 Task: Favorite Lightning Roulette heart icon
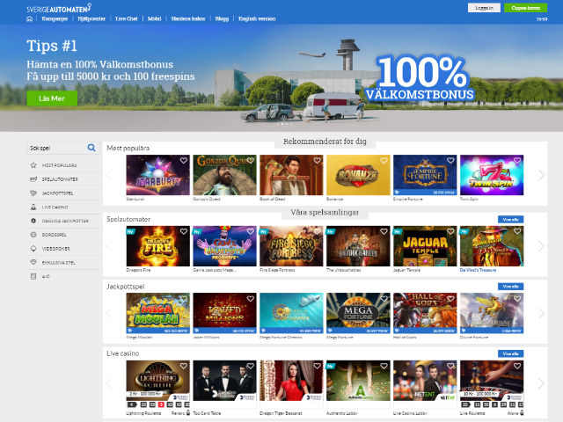click(184, 366)
